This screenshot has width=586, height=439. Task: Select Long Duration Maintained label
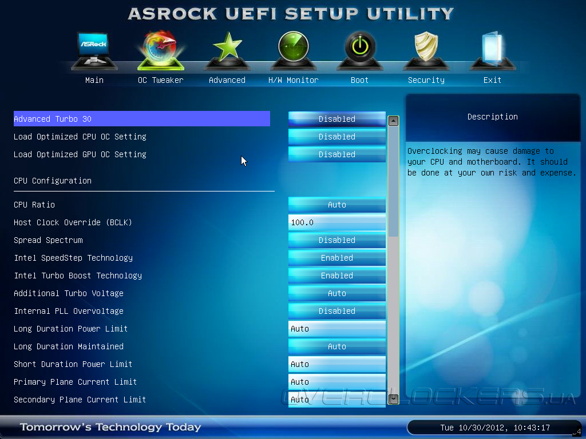point(69,346)
